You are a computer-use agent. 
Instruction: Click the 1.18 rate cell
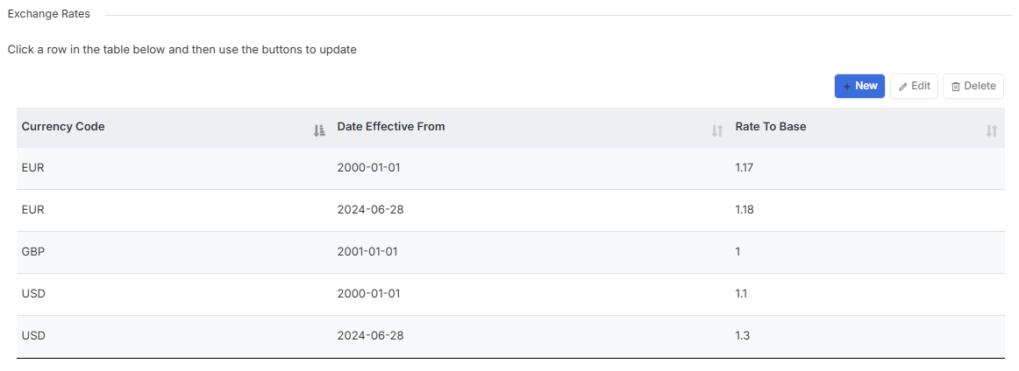coord(745,209)
